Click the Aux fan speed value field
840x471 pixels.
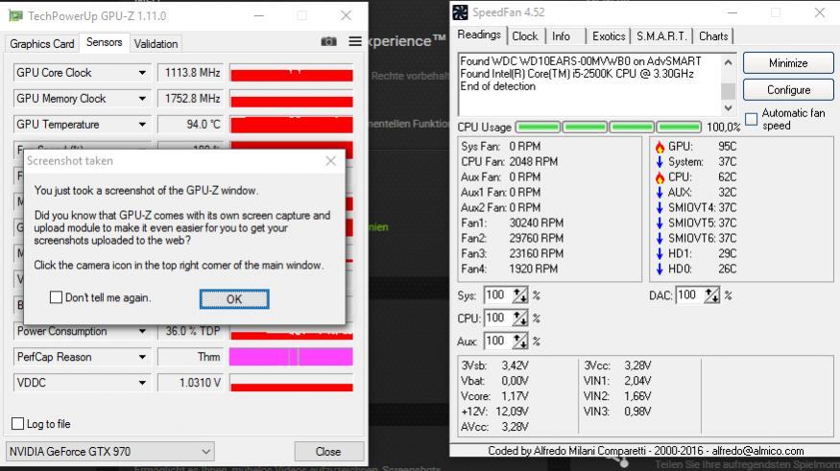point(497,341)
